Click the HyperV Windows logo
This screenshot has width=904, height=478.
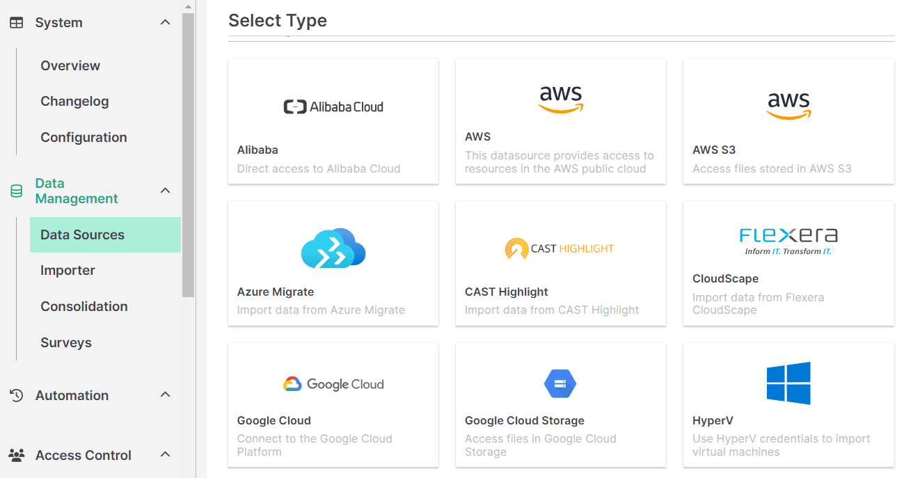[788, 383]
